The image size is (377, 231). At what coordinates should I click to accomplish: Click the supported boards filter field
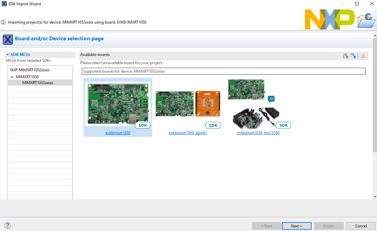[223, 71]
